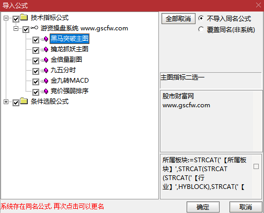This screenshot has height=213, width=264.
Task: Click the 全部取消 button
Action: point(178,18)
